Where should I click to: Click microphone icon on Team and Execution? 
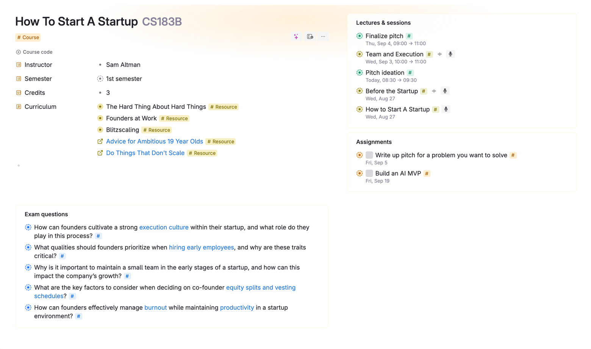[x=450, y=54]
